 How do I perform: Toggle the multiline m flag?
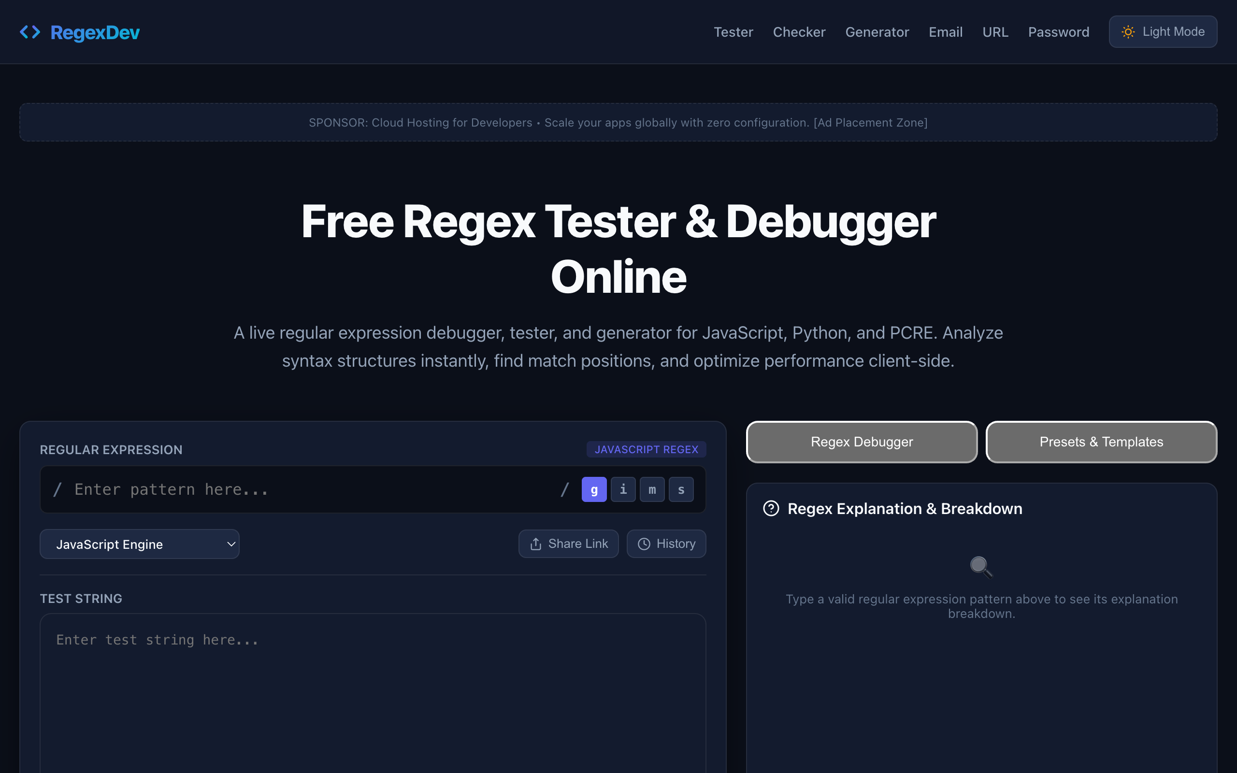coord(652,489)
